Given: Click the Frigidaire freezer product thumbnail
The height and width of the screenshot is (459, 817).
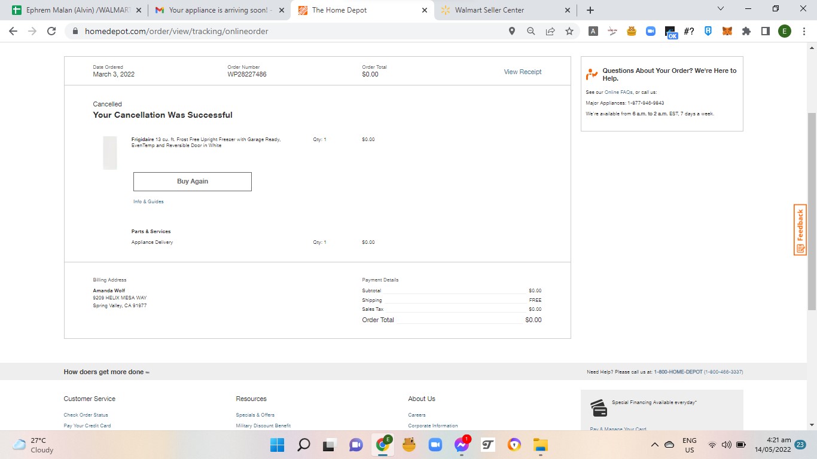Looking at the screenshot, I should coord(110,152).
